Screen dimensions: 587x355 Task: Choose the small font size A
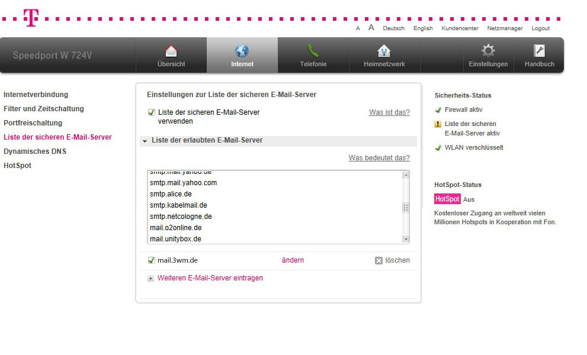pyautogui.click(x=358, y=28)
